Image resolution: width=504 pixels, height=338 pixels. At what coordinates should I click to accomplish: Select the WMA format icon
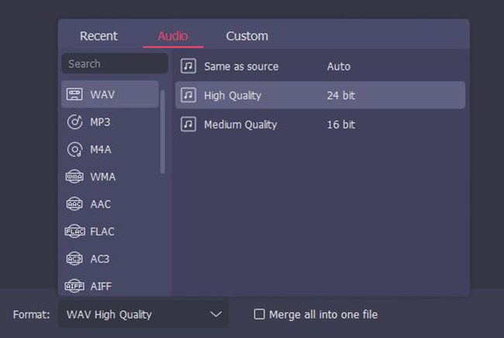click(74, 177)
